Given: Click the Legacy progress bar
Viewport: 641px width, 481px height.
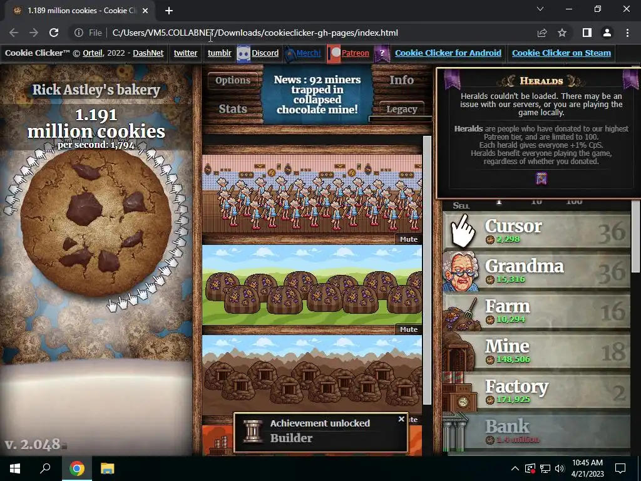Looking at the screenshot, I should [401, 119].
